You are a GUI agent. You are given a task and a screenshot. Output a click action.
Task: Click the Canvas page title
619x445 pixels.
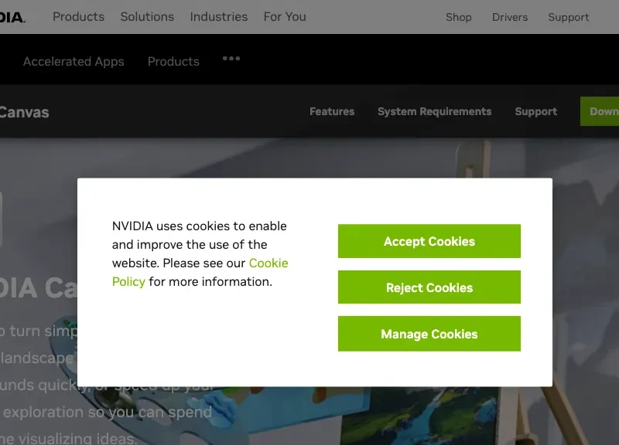[24, 112]
